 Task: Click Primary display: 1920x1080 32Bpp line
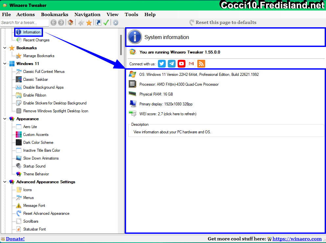point(166,104)
